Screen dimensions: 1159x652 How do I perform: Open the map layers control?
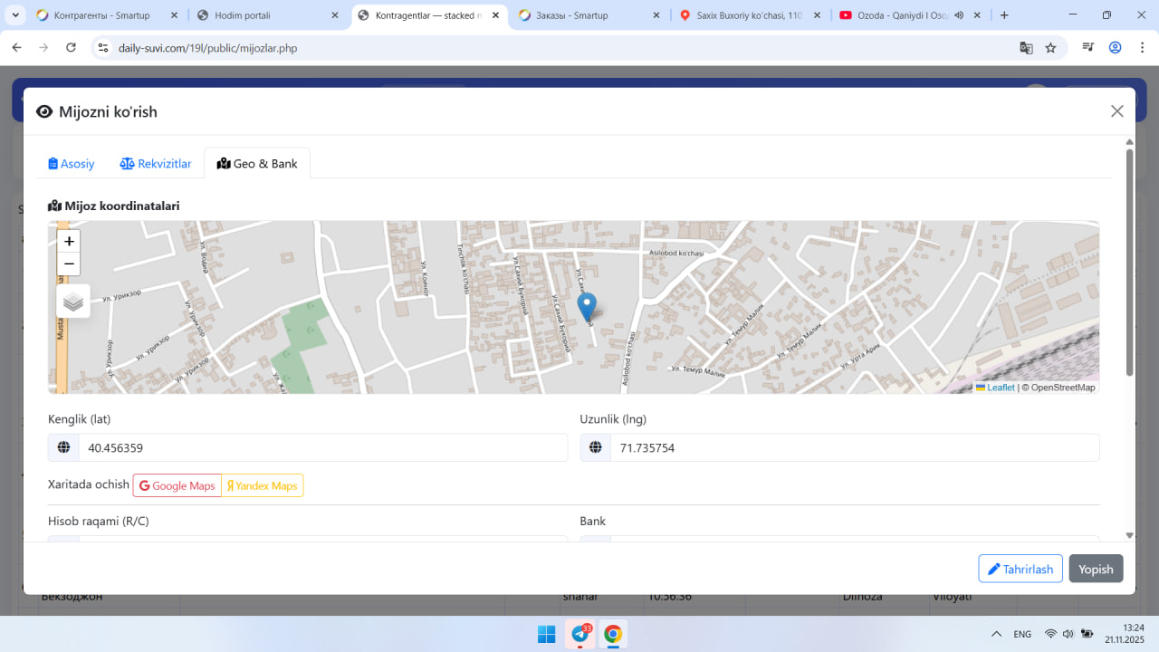point(73,302)
